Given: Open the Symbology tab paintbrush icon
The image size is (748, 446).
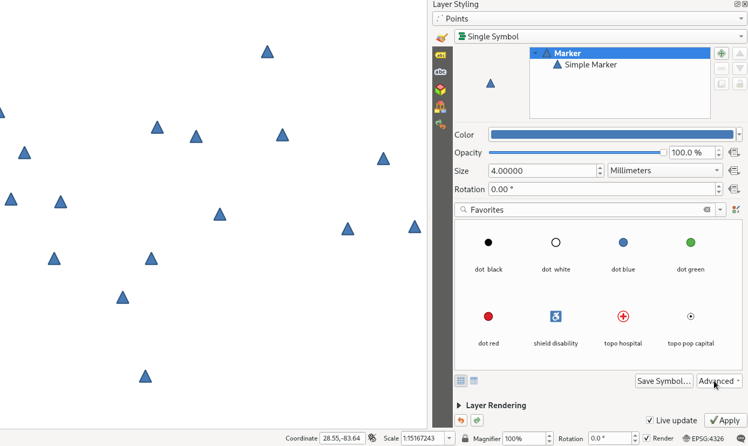Looking at the screenshot, I should [441, 37].
